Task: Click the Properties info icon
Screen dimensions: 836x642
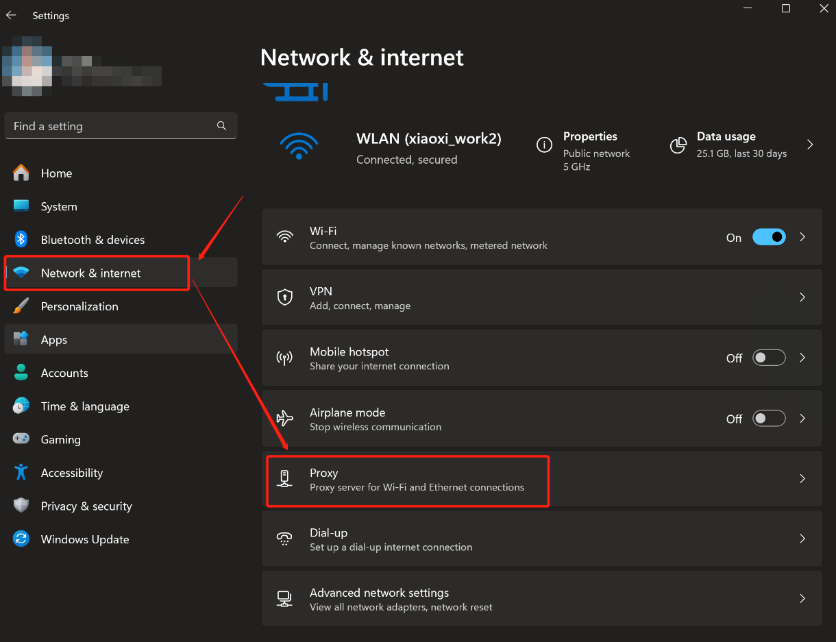Action: click(544, 145)
